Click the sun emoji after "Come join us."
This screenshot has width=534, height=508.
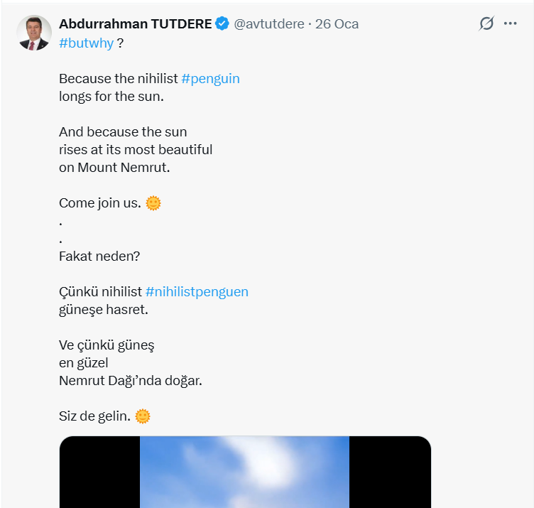tap(153, 203)
